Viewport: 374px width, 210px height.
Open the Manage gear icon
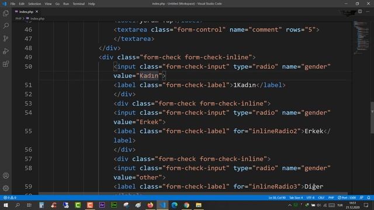coord(6,188)
